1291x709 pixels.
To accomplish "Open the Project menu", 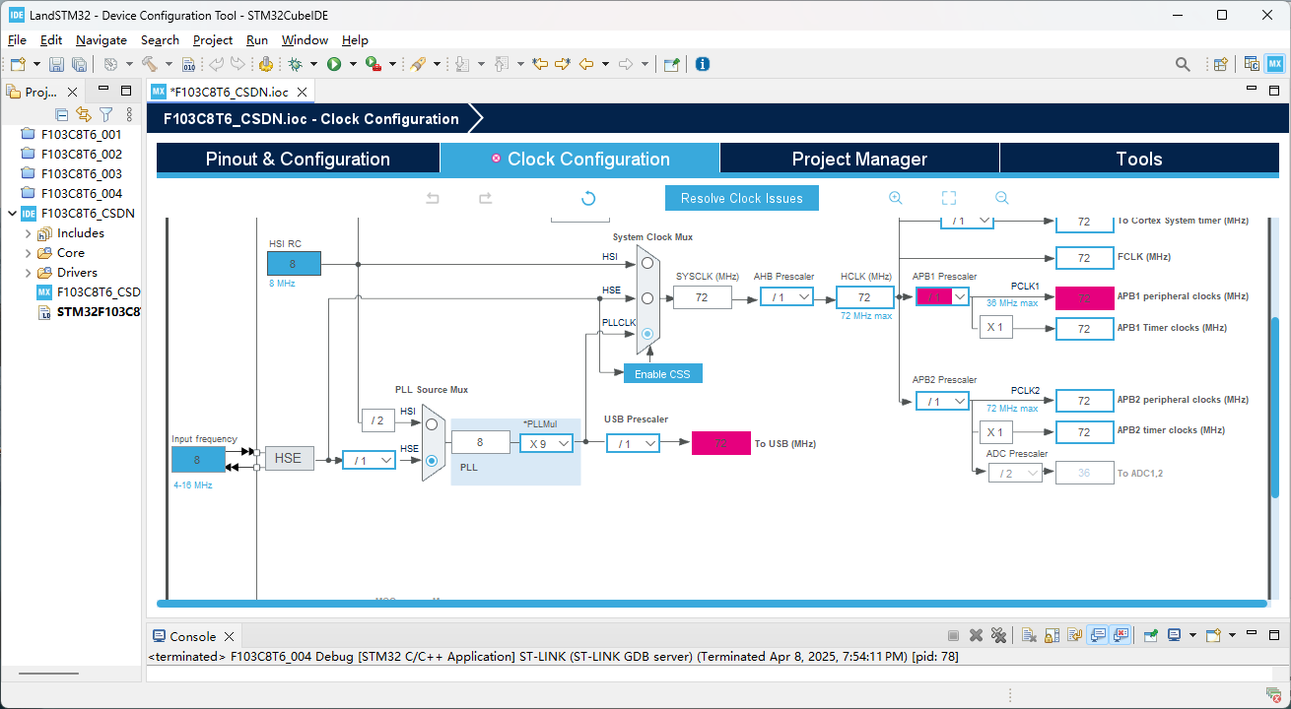I will (x=213, y=40).
